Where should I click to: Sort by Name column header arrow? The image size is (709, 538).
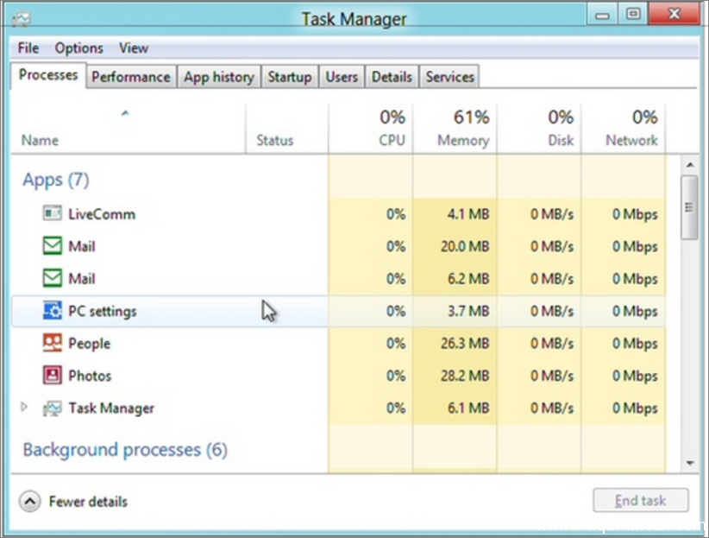click(x=125, y=113)
